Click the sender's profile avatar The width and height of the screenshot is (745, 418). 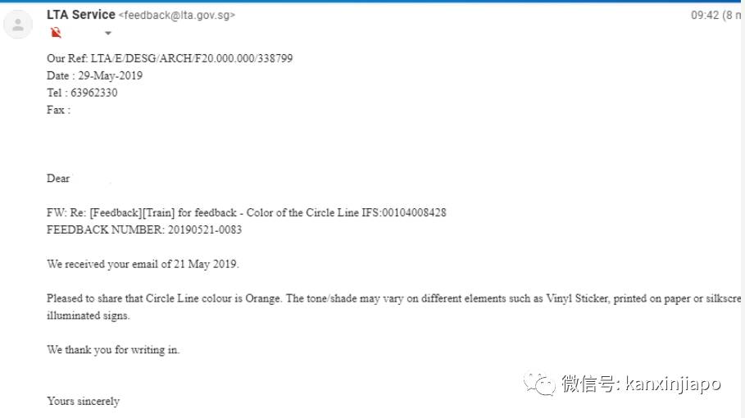click(x=18, y=23)
